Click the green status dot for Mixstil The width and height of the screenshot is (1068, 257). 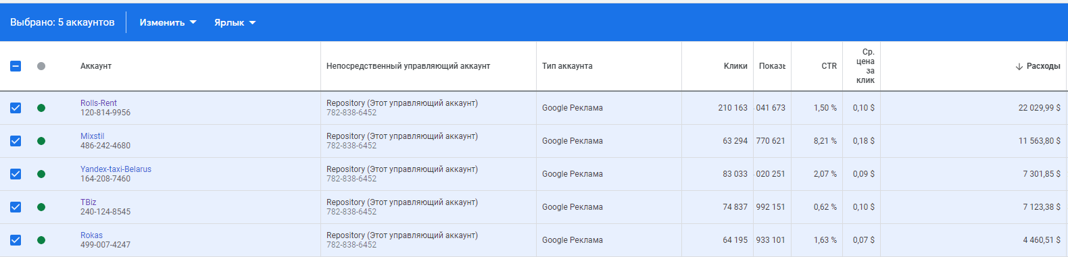[x=41, y=141]
